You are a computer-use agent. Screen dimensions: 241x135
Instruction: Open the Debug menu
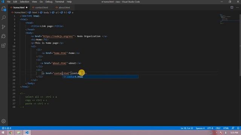click(49, 1)
